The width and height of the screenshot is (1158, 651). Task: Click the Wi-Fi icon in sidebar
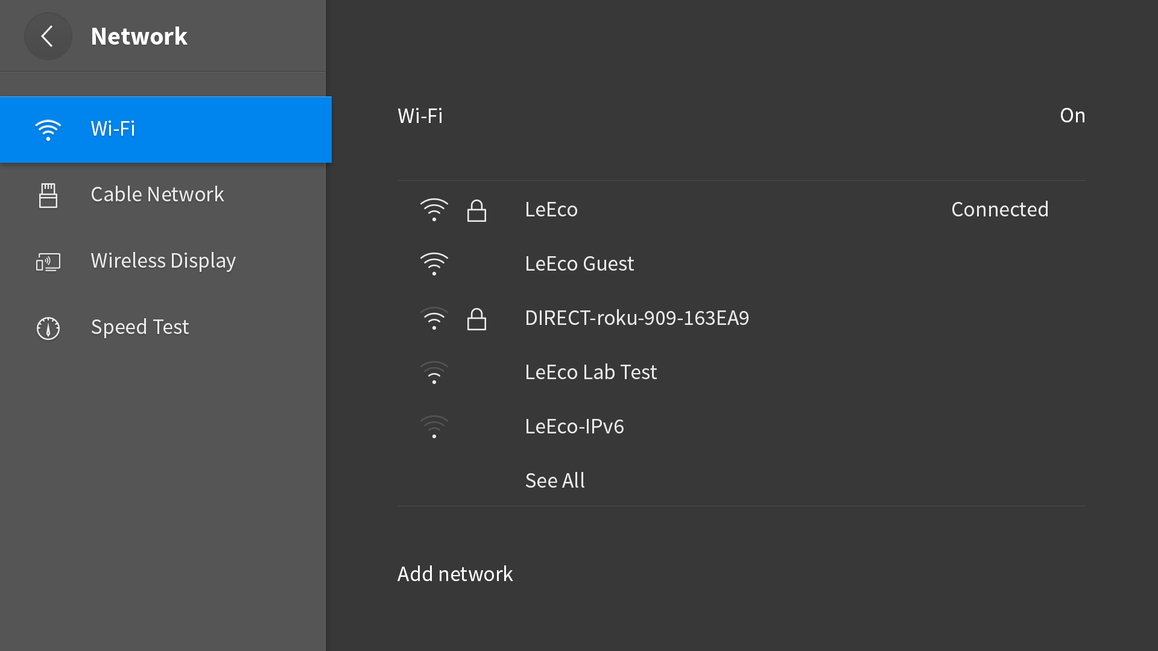pyautogui.click(x=48, y=130)
